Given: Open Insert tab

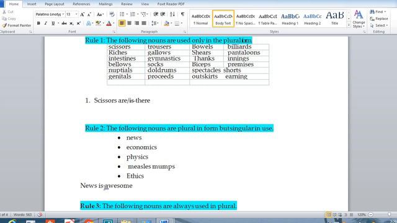Looking at the screenshot, I should point(32,4).
